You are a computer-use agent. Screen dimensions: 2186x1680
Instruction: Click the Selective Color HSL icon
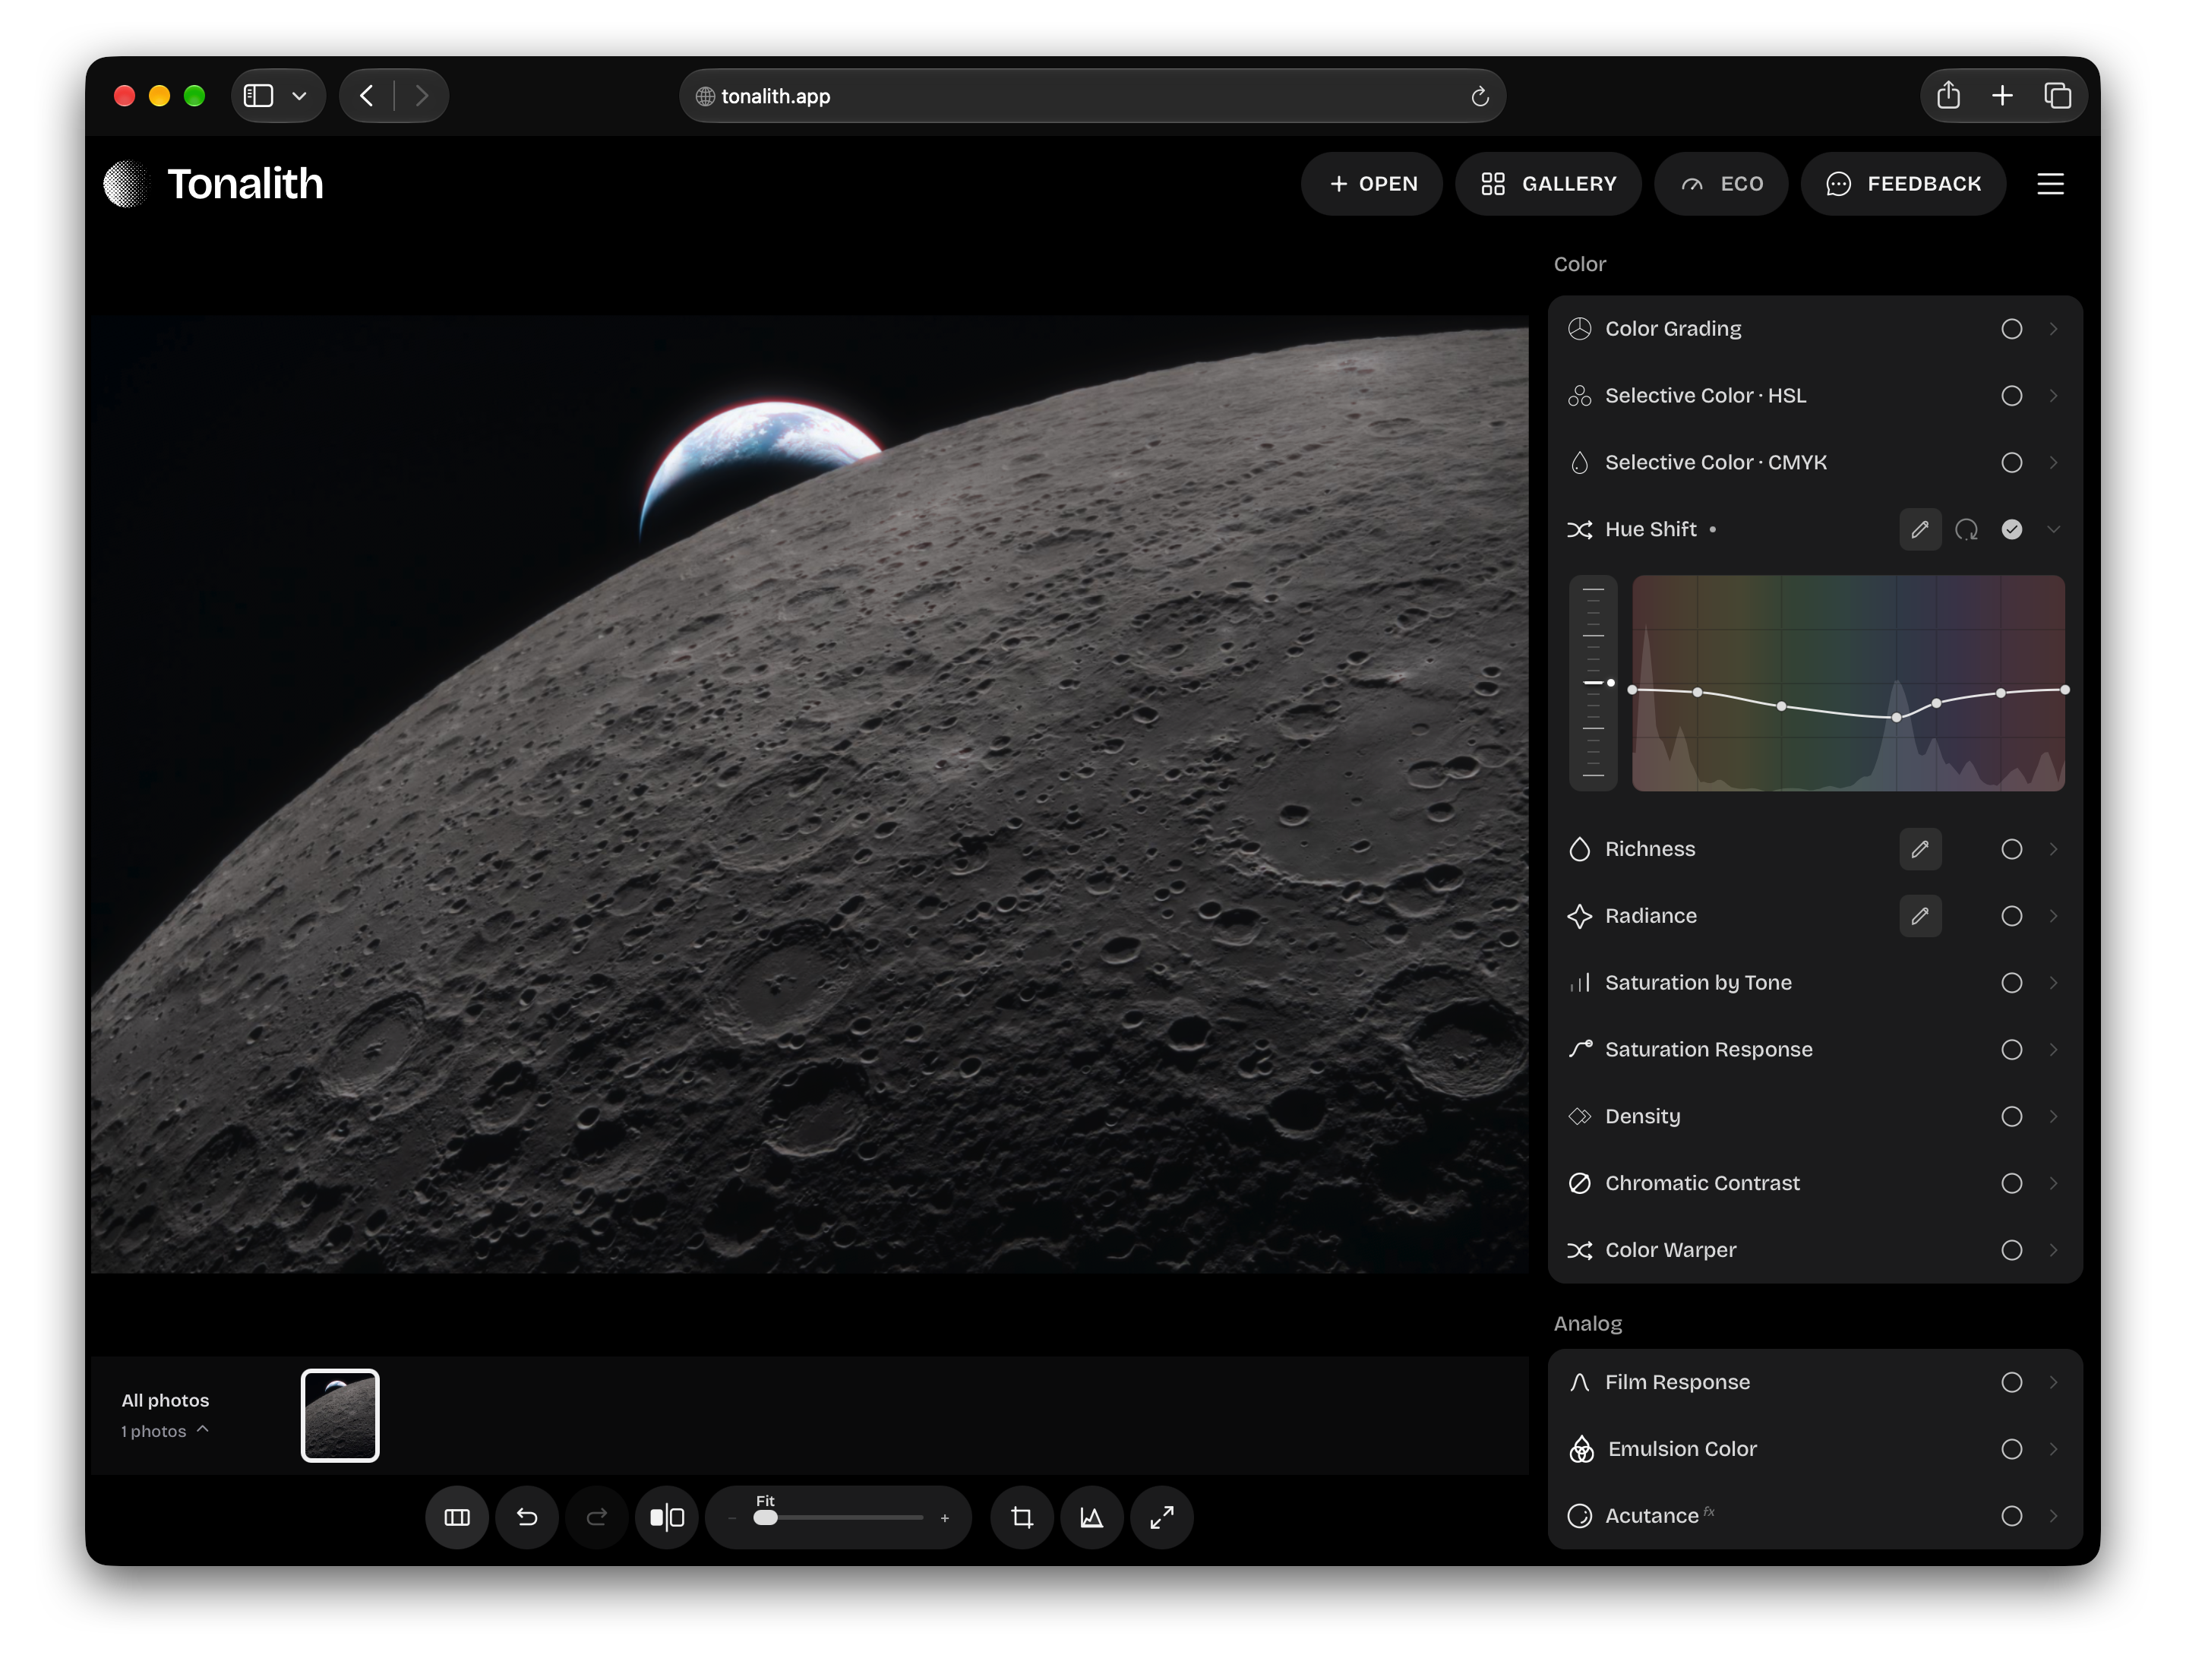coord(1579,396)
